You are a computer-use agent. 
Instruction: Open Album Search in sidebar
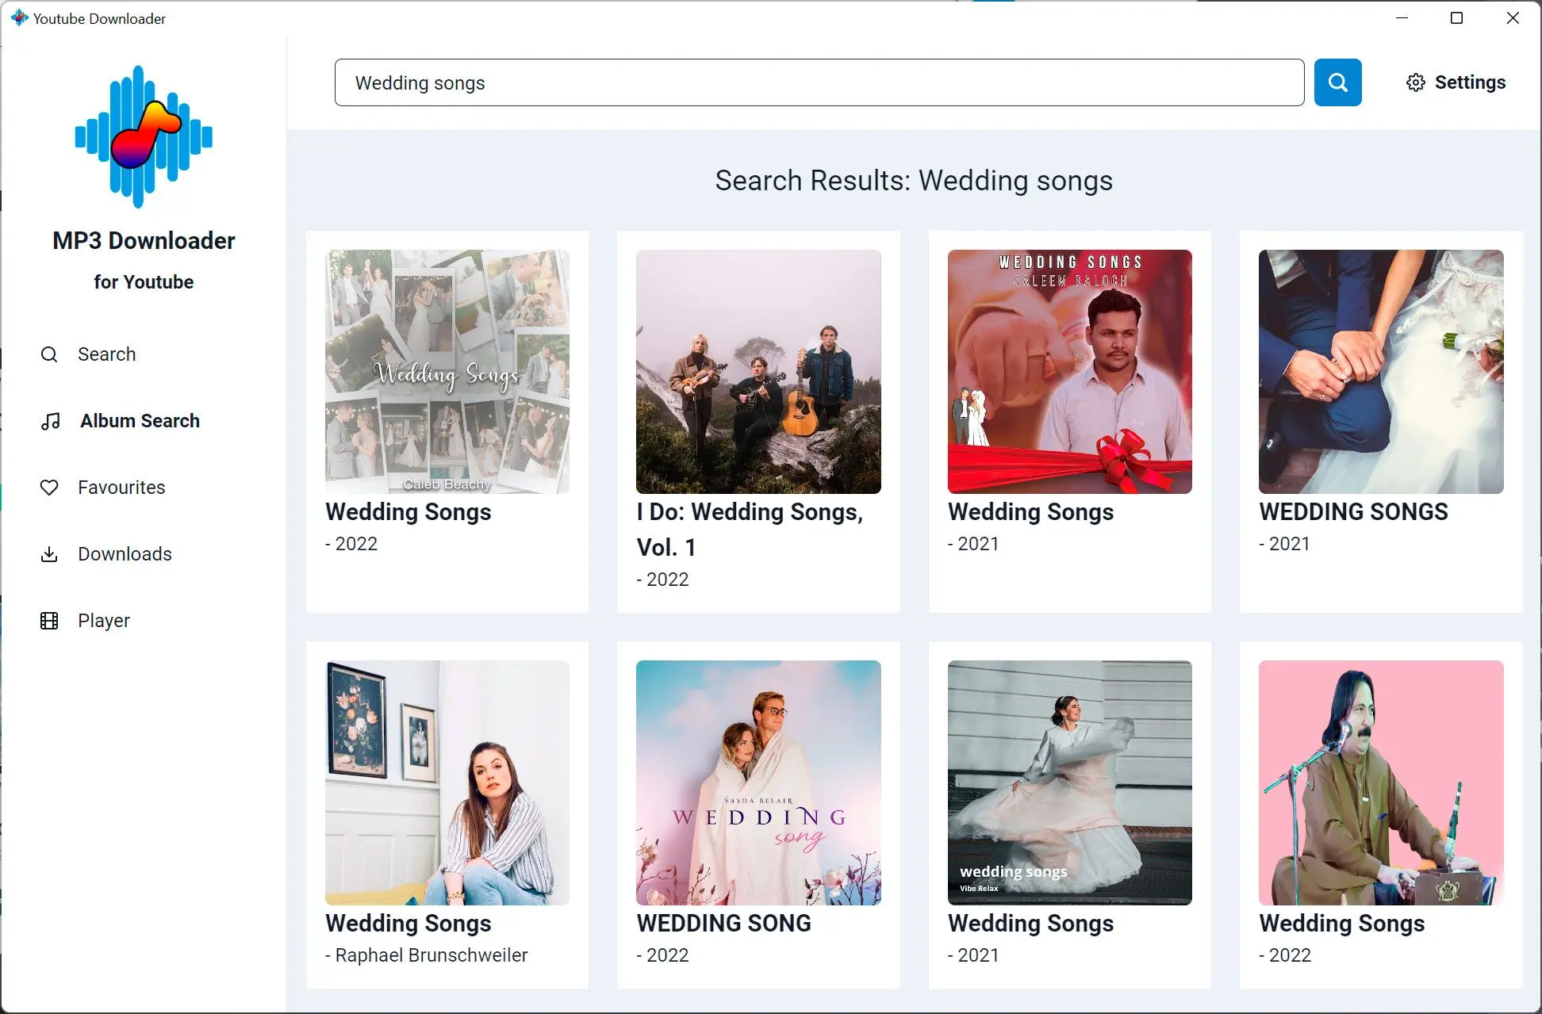pos(140,421)
